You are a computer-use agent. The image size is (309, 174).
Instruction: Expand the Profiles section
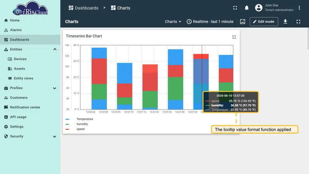pos(54,88)
